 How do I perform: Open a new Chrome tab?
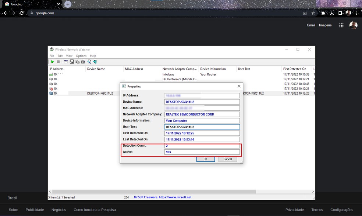tap(68, 4)
